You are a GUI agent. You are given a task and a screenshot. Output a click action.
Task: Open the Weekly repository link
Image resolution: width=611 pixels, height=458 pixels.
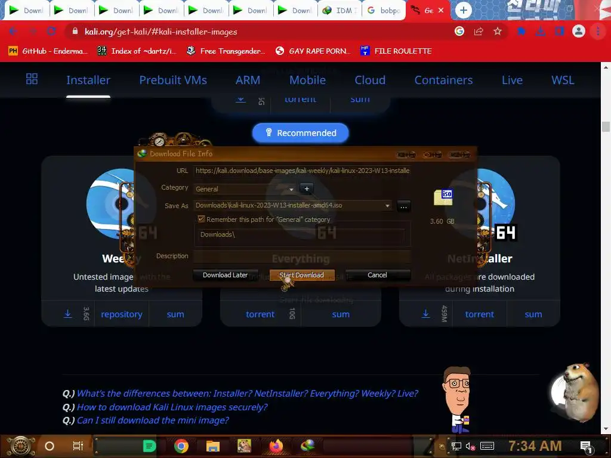click(x=122, y=314)
